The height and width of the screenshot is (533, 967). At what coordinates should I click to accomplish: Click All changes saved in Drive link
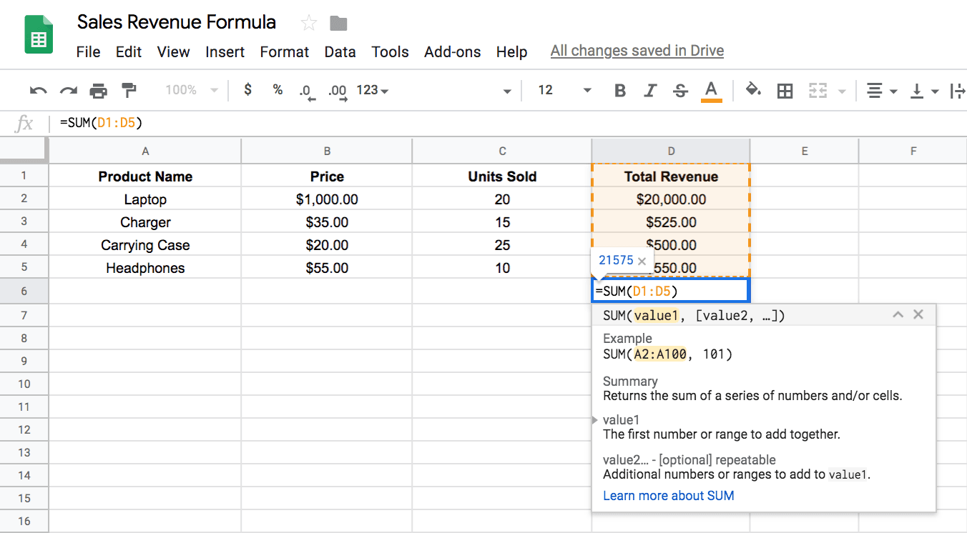637,51
